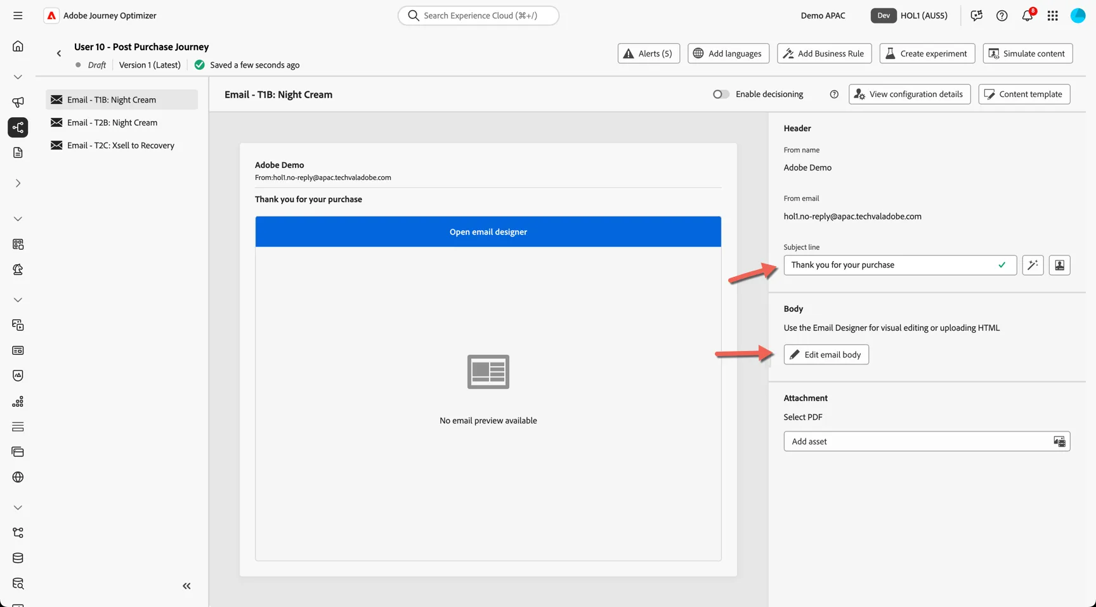Click the user profile avatar
1096x607 pixels.
coord(1078,16)
